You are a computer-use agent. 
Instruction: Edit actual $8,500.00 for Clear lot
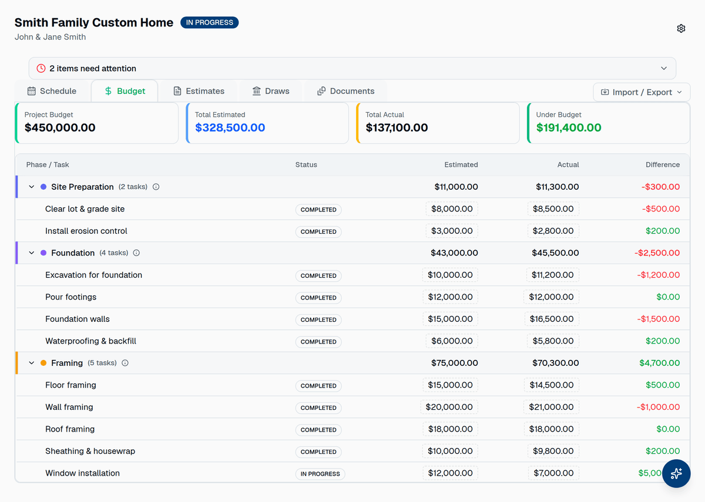553,209
